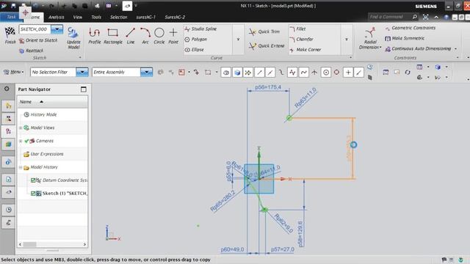Image resolution: width=470 pixels, height=264 pixels.
Task: Open the Selection ribbon tab
Action: 118,17
